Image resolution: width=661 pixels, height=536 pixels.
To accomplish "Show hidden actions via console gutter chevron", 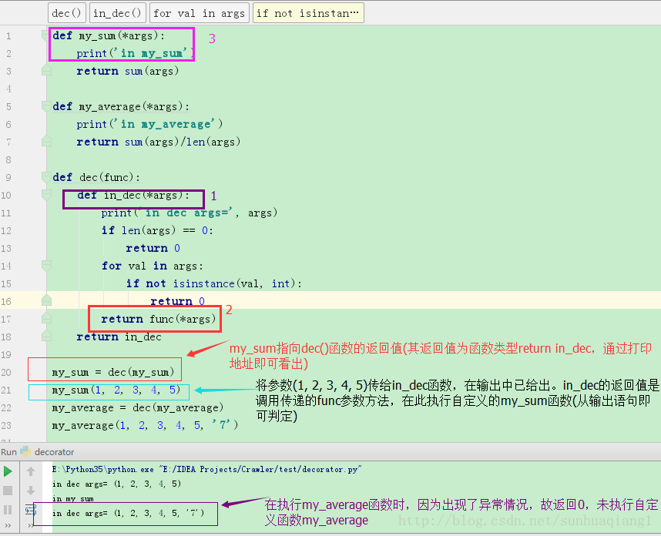I will pyautogui.click(x=31, y=524).
